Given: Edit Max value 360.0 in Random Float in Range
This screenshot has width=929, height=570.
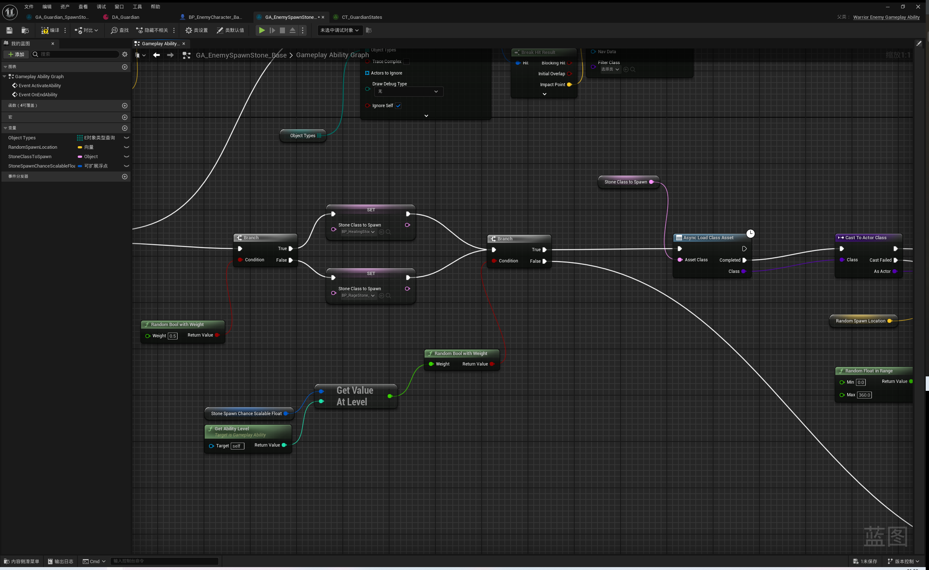Looking at the screenshot, I should tap(864, 395).
